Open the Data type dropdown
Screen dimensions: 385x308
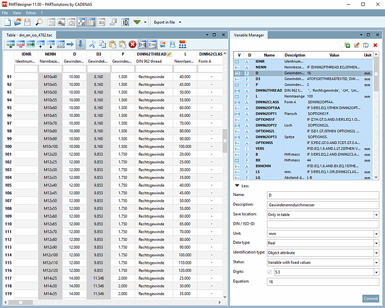point(376,243)
